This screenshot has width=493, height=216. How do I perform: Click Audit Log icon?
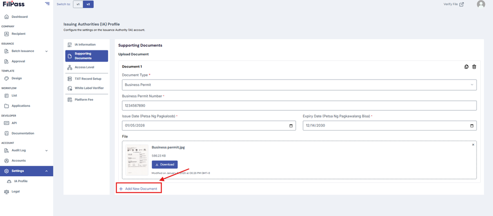tap(7, 150)
